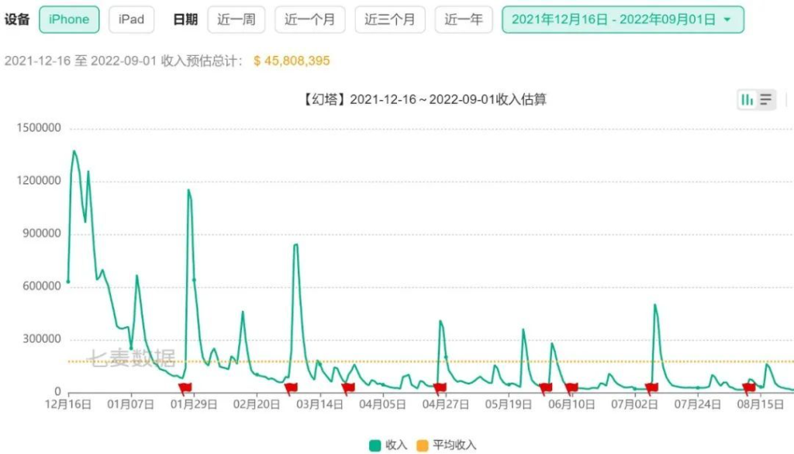Select the iPad device option
The height and width of the screenshot is (454, 794).
coord(131,19)
